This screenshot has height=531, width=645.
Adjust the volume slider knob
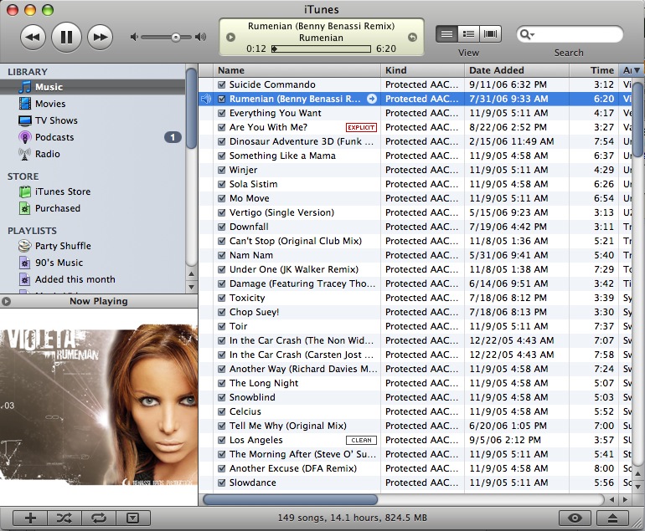(x=176, y=38)
